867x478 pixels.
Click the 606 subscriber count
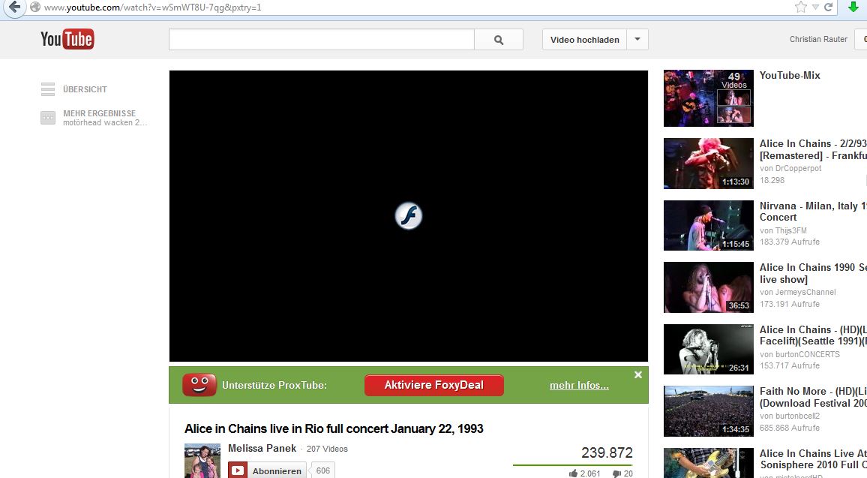[323, 470]
